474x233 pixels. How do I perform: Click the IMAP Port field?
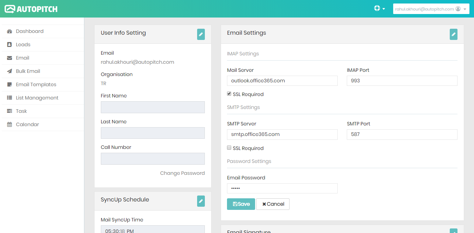tap(402, 81)
